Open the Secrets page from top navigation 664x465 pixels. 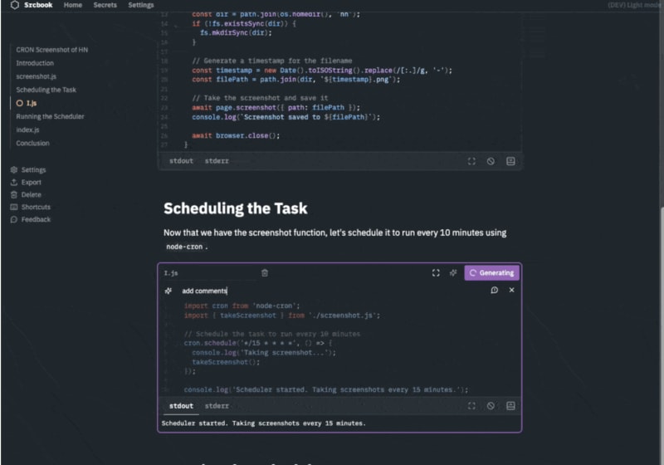tap(105, 5)
